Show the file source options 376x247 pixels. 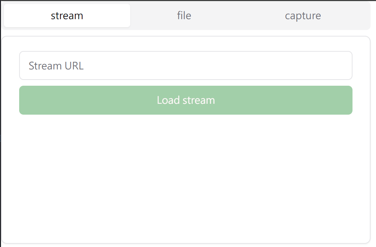pos(184,16)
